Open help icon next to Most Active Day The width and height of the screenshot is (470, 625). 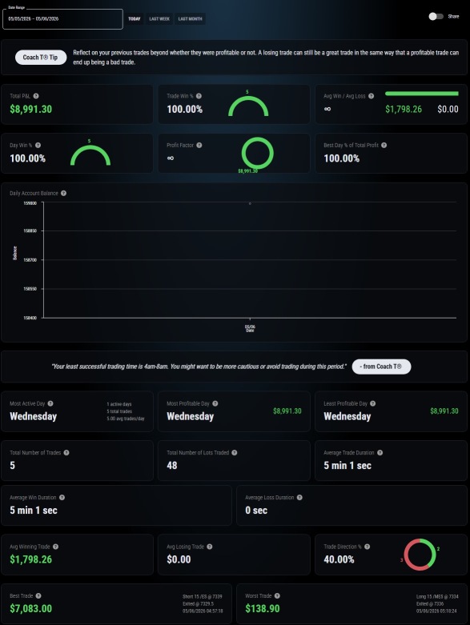tap(50, 403)
